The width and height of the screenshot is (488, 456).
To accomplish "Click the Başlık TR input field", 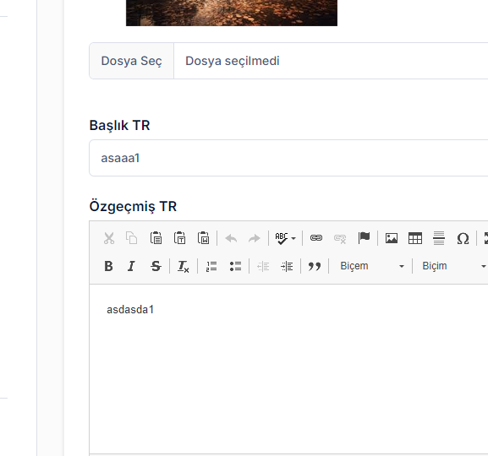I will (288, 158).
